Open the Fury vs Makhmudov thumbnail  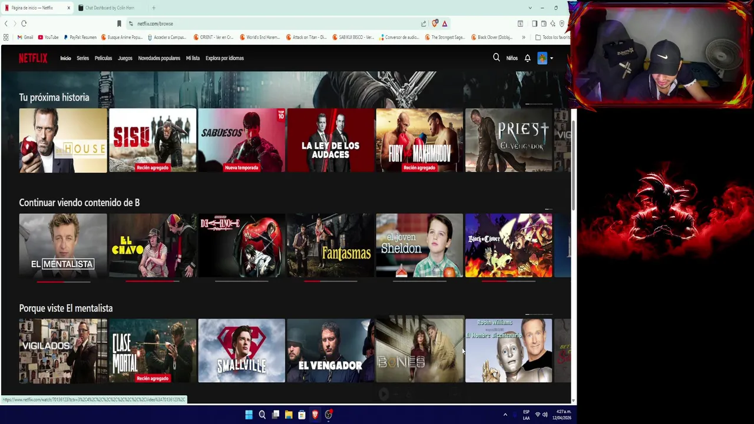tap(419, 140)
